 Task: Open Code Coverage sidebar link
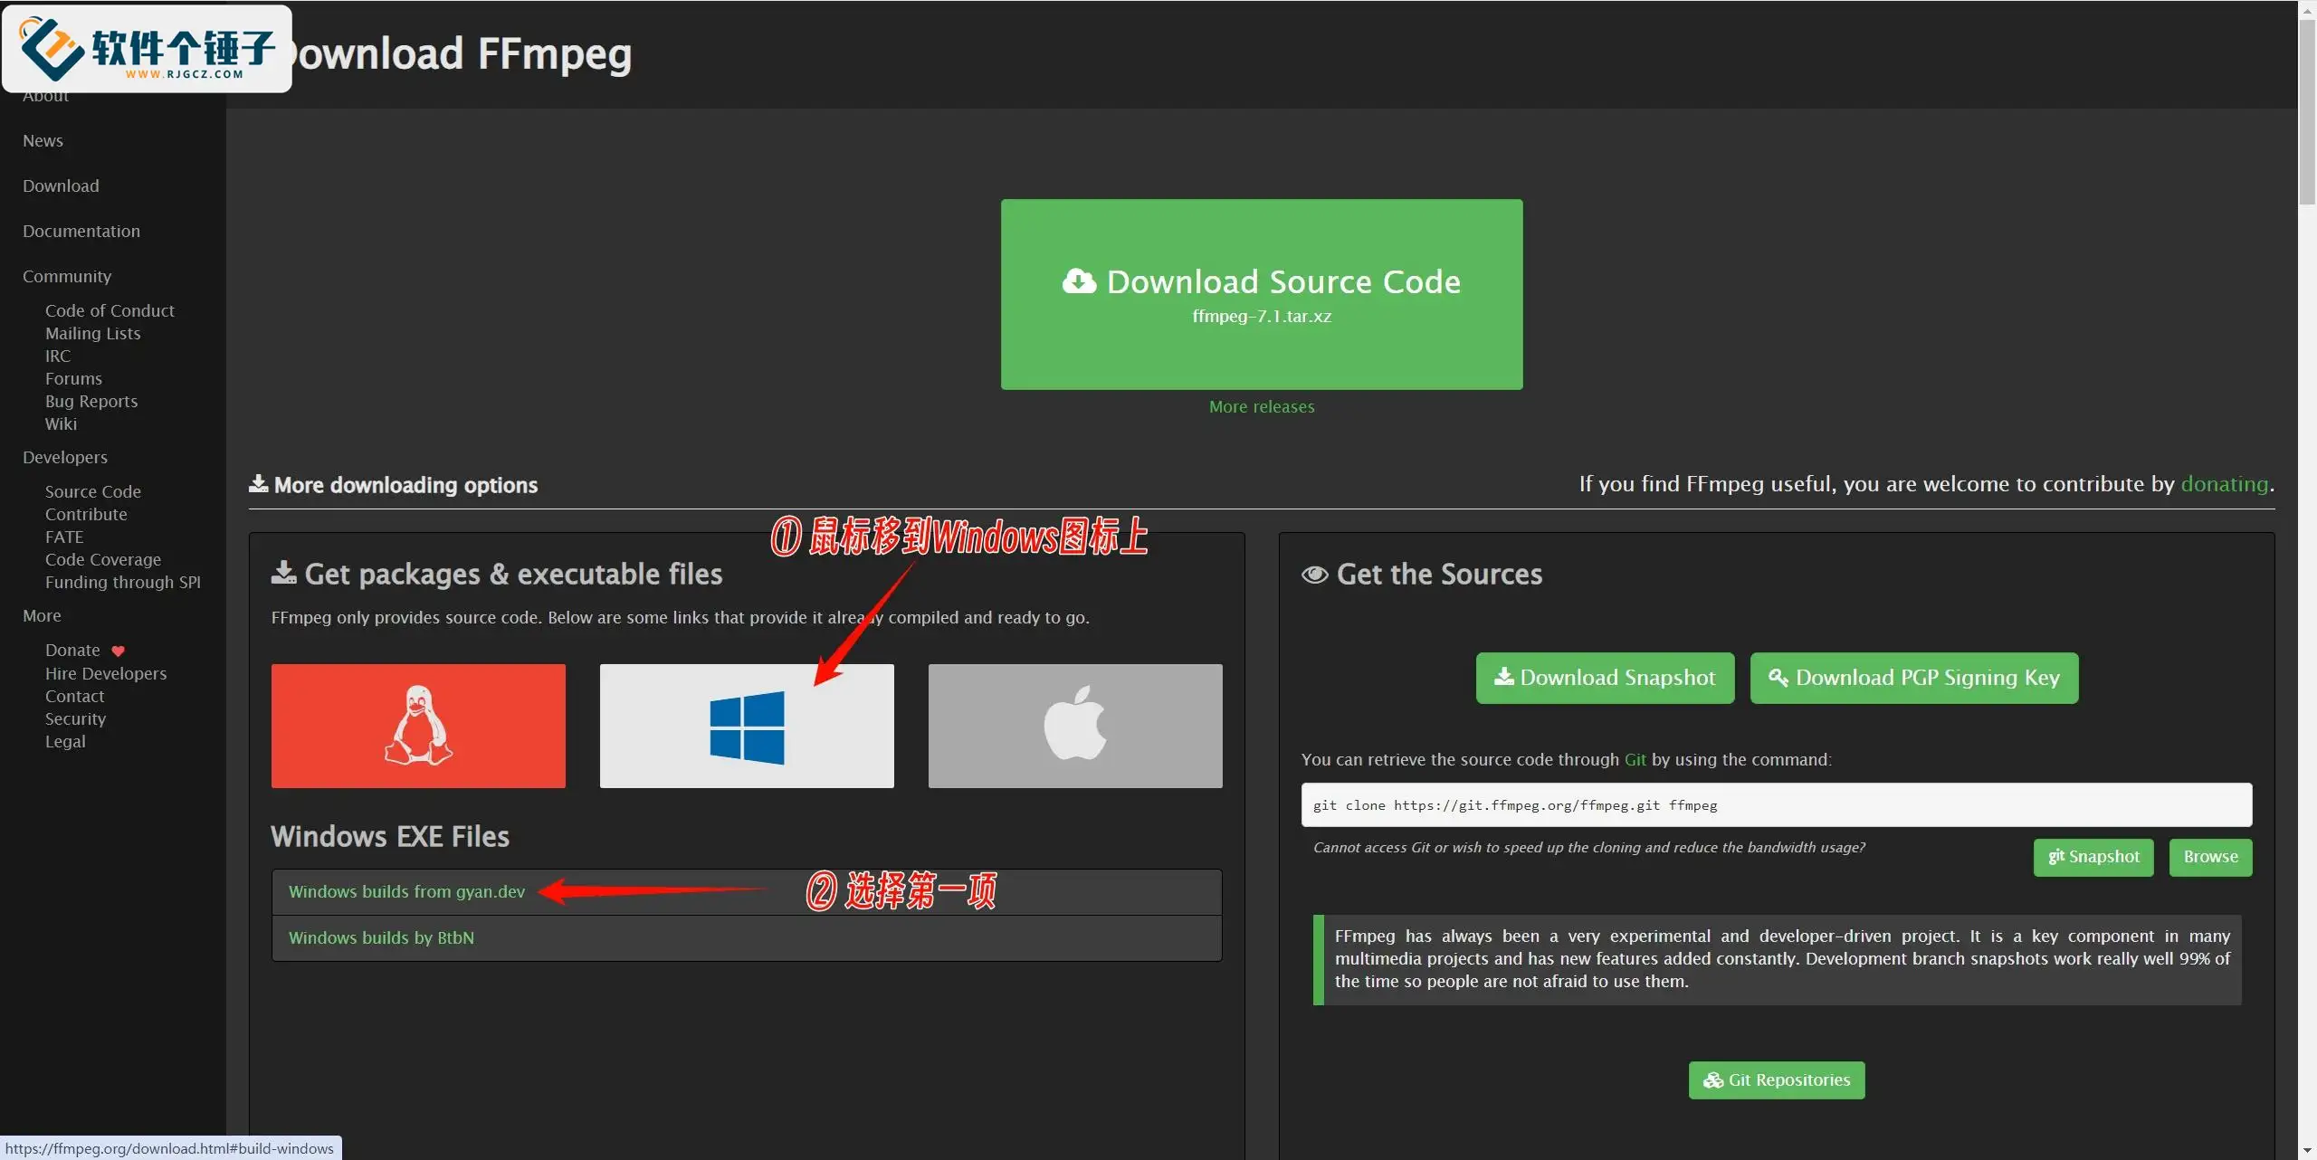point(103,560)
